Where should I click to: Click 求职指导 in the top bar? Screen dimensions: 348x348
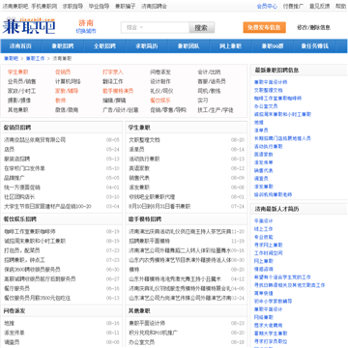point(72,6)
